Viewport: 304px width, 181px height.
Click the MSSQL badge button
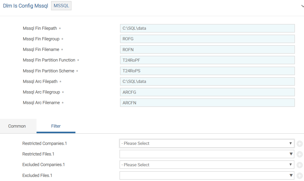61,6
